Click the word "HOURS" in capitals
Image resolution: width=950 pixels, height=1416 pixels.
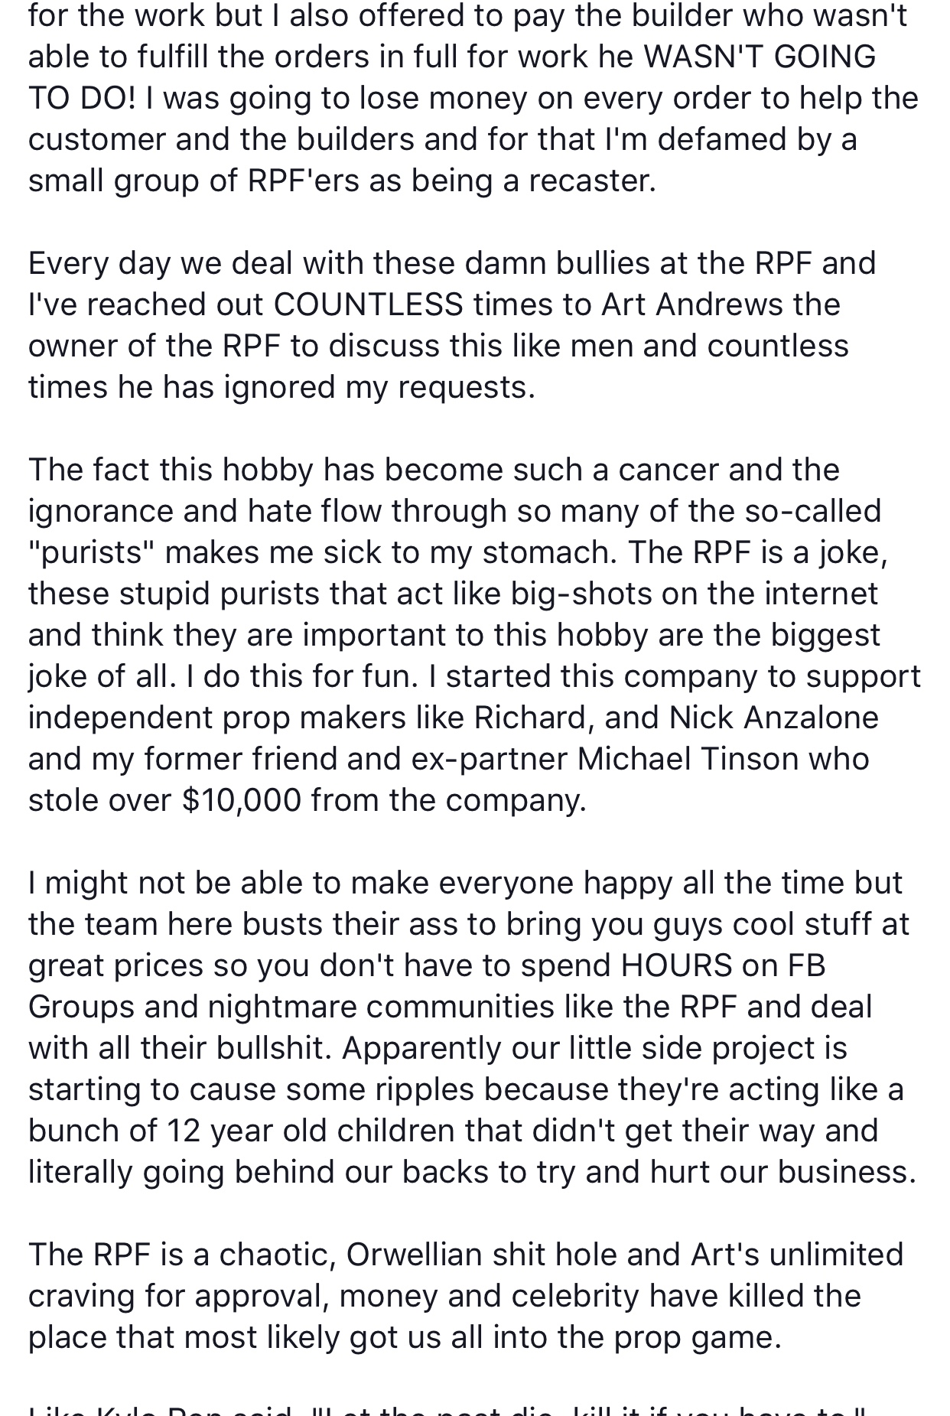click(677, 965)
